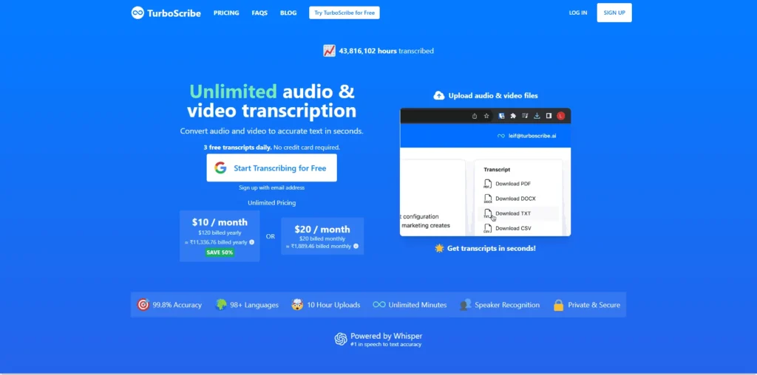Screen dimensions: 757x375
Task: Click Download TXT in the preview
Action: [x=513, y=213]
